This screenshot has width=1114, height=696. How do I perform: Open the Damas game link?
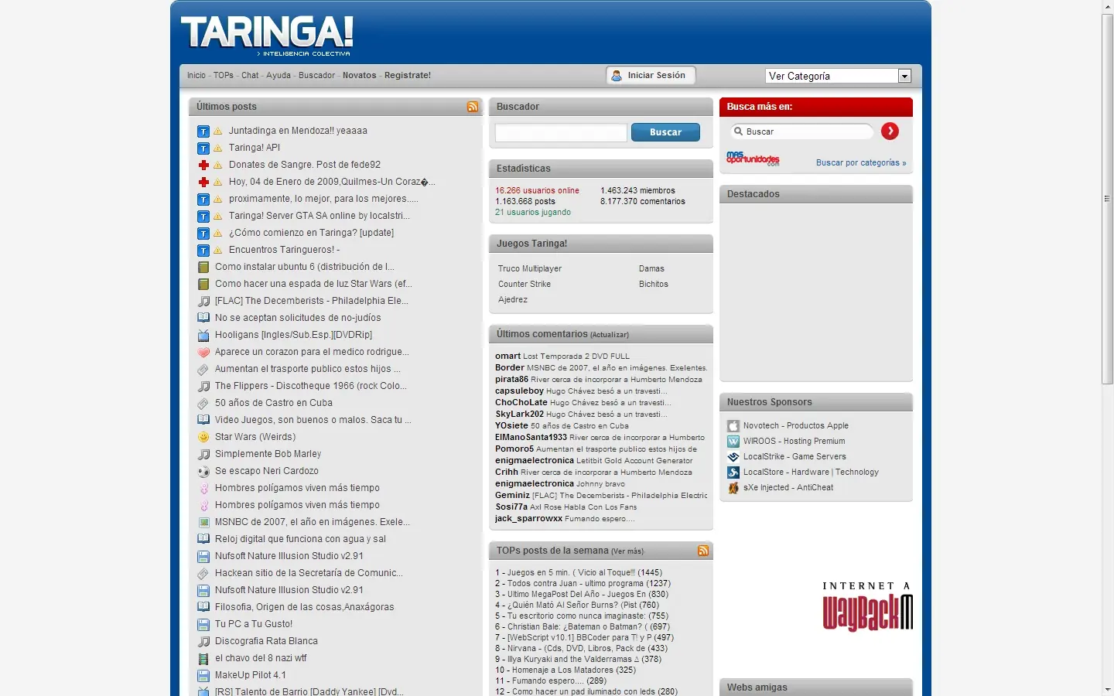tap(651, 268)
